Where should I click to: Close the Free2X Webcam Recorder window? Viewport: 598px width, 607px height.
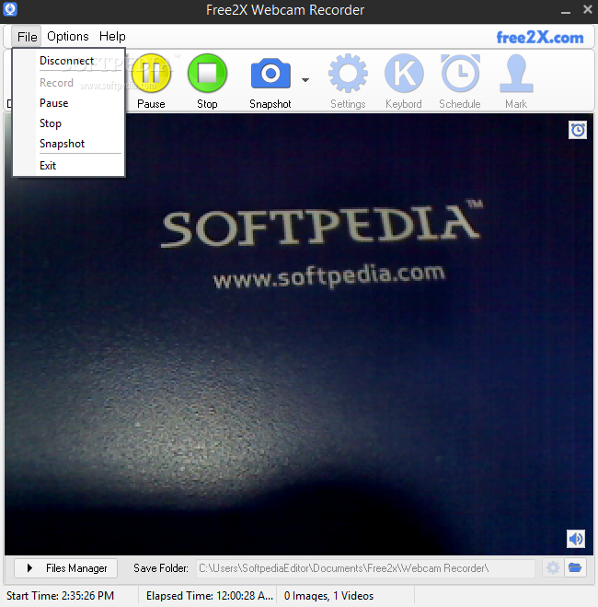pos(588,9)
